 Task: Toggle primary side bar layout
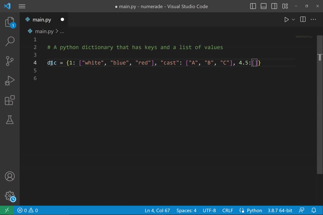253,6
